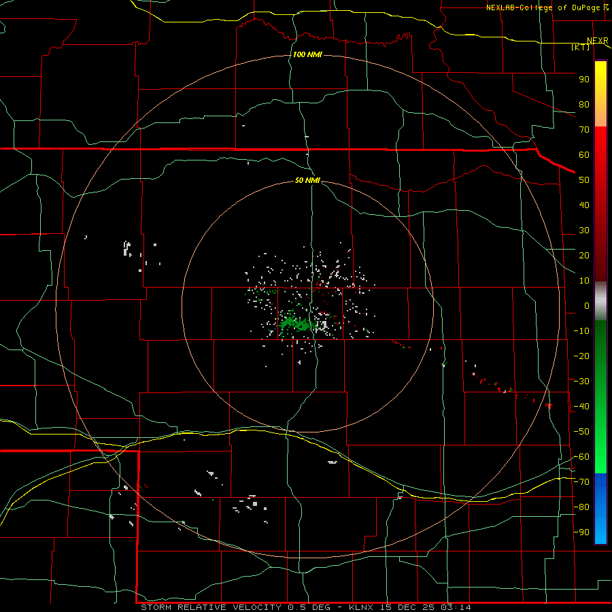Click the Storm Relative Velocity caption at the bottom
This screenshot has width=612, height=612.
click(x=305, y=607)
